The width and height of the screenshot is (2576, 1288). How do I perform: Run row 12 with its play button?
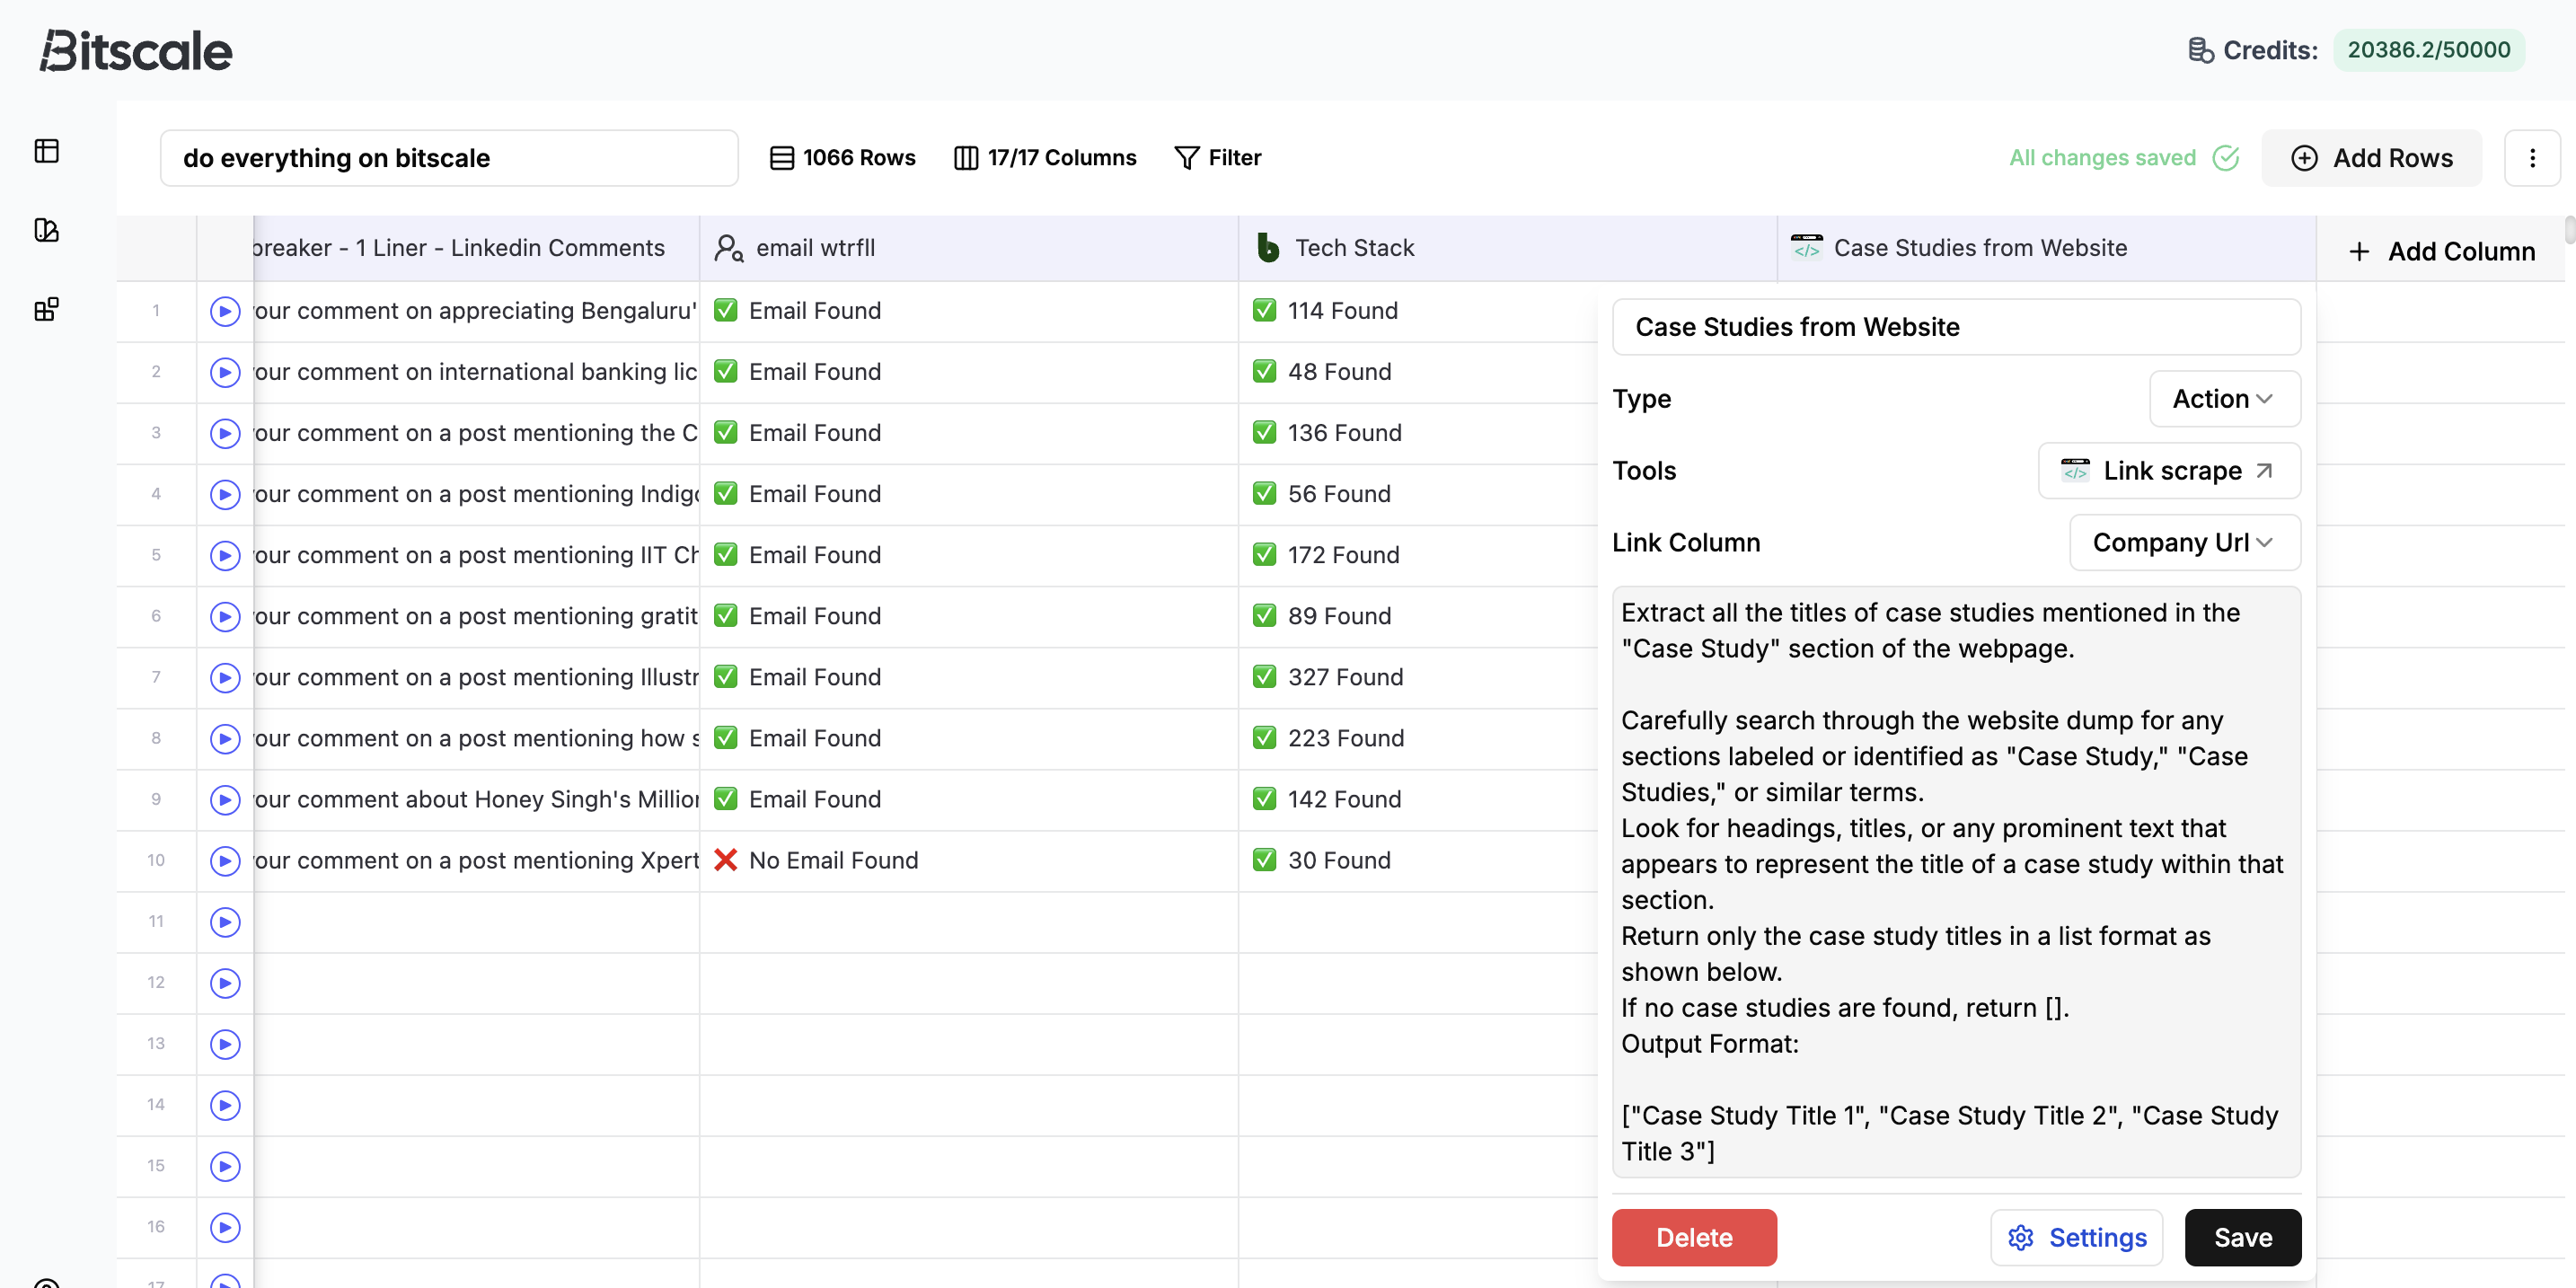(x=225, y=983)
